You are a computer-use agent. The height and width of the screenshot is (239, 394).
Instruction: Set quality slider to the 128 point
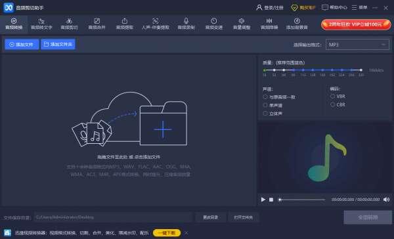[313, 70]
